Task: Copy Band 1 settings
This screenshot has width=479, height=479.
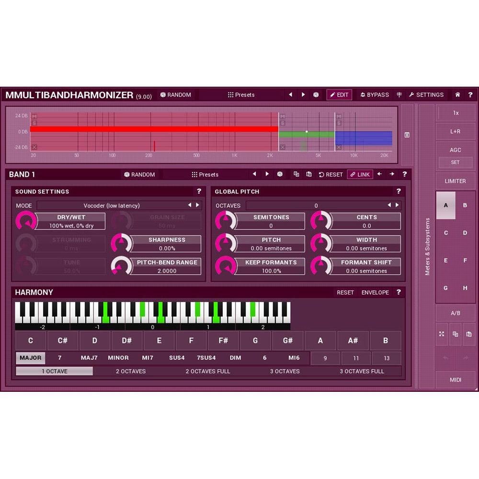Action: coord(296,174)
